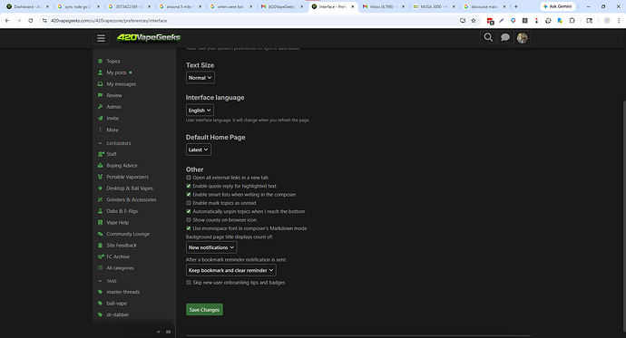This screenshot has height=338, width=626.
Task: Click the Staff category icon
Action: [x=101, y=154]
